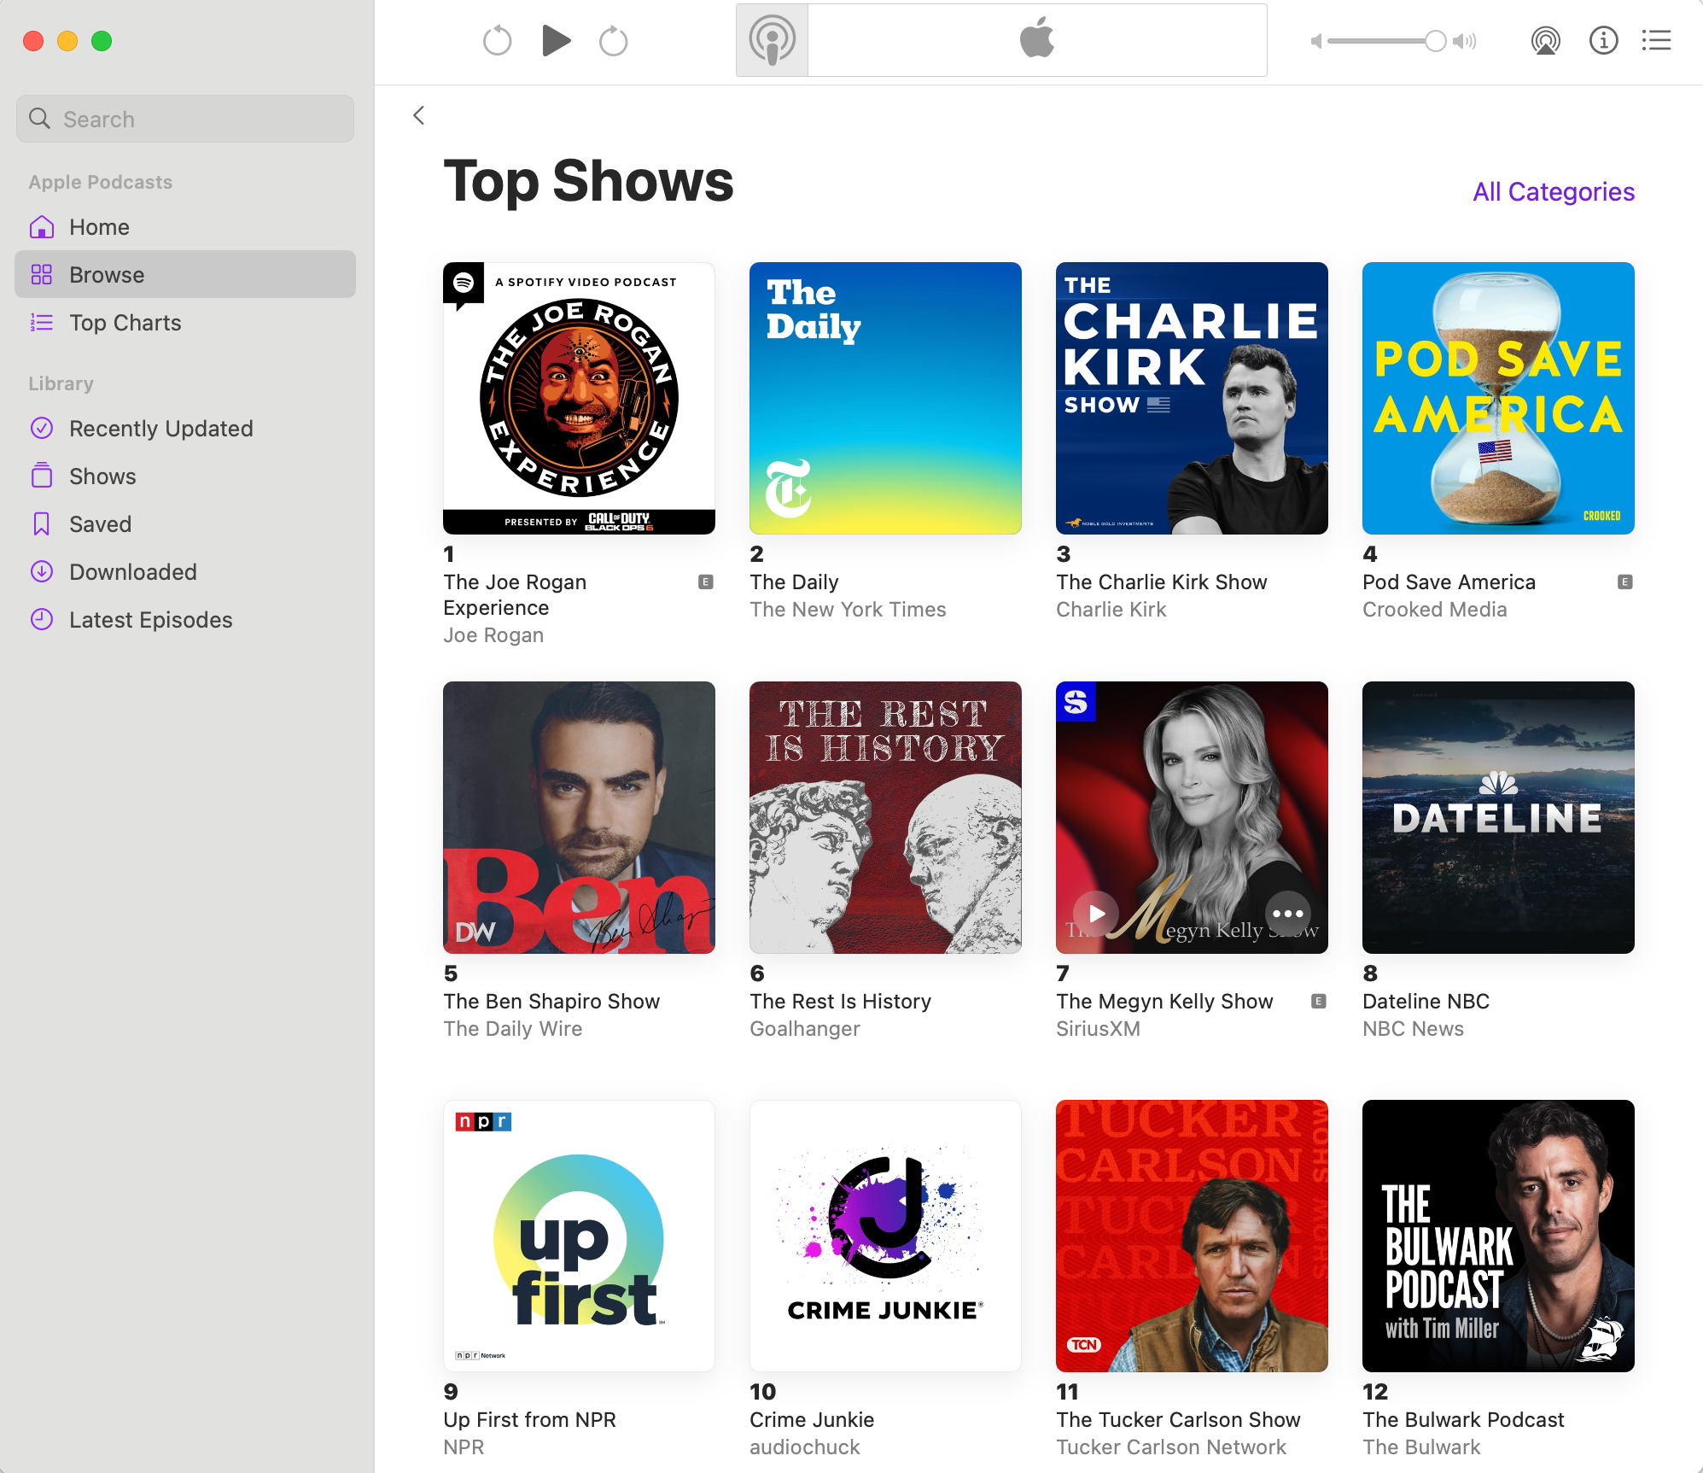Image resolution: width=1703 pixels, height=1473 pixels.
Task: Click the skip back button
Action: pyautogui.click(x=497, y=41)
